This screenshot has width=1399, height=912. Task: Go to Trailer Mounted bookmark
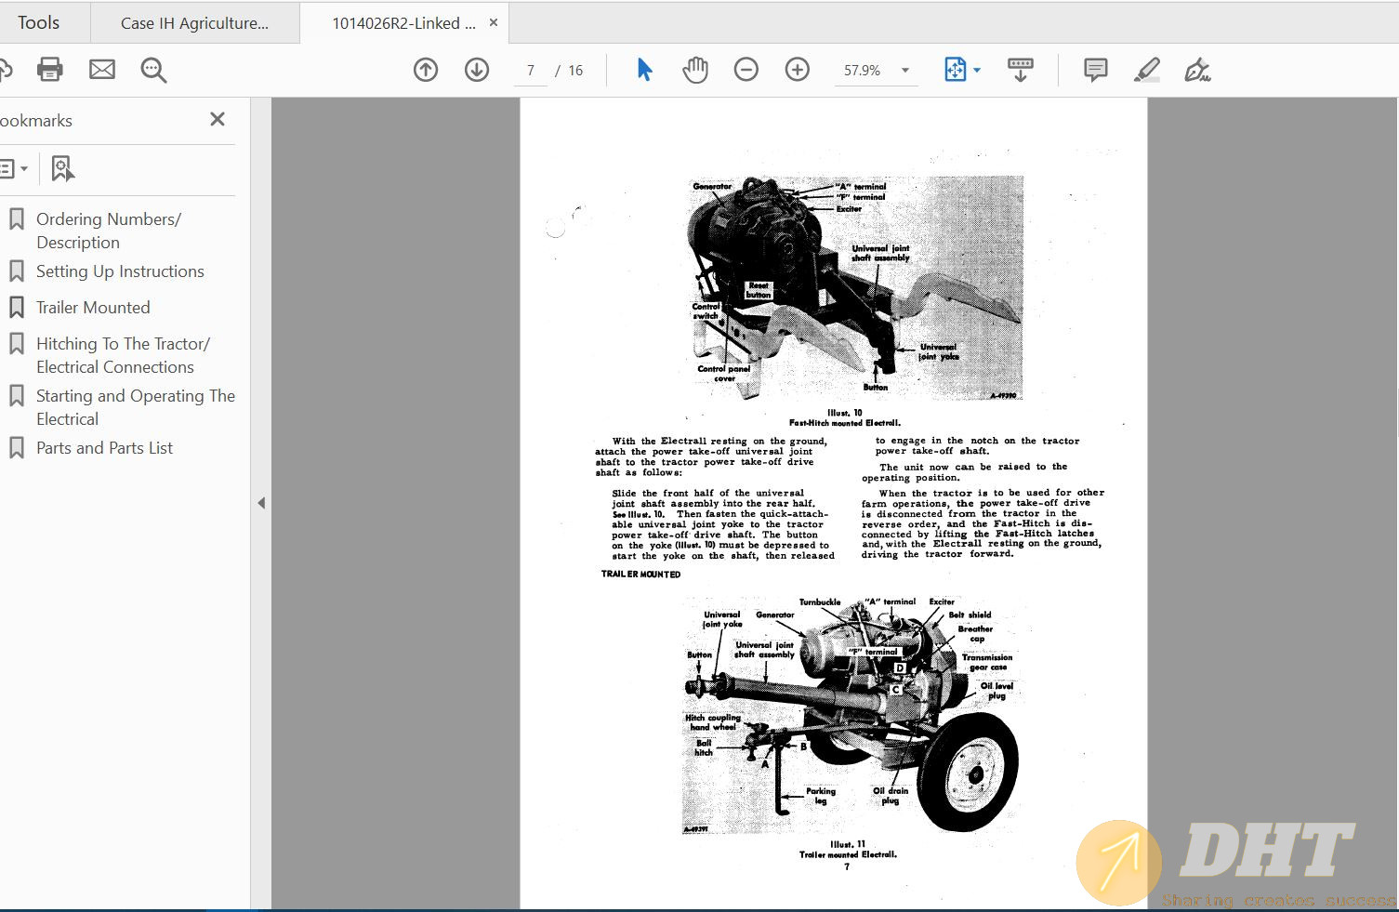tap(93, 308)
